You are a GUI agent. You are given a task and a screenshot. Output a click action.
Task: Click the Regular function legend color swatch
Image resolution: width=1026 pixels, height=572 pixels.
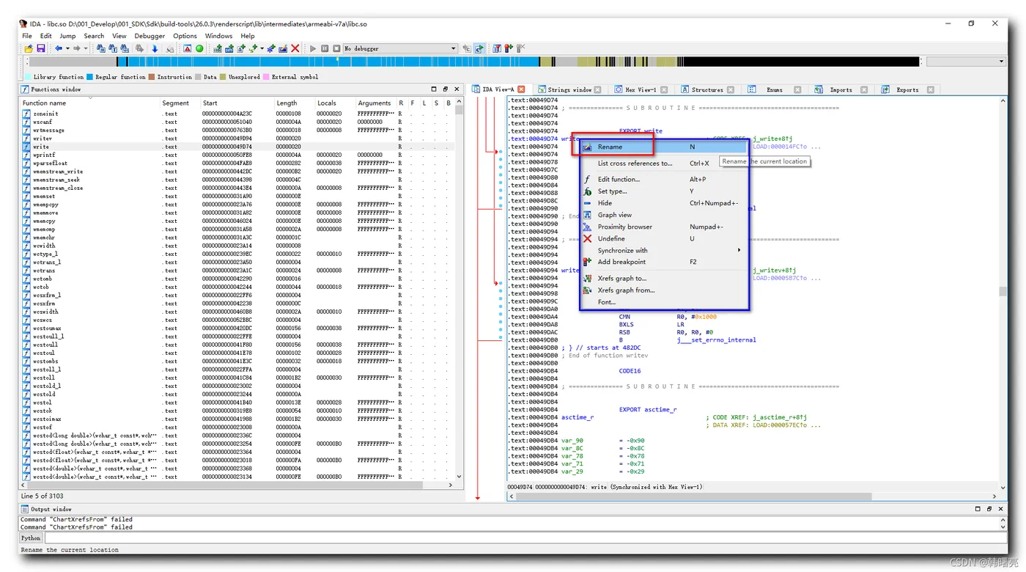89,76
